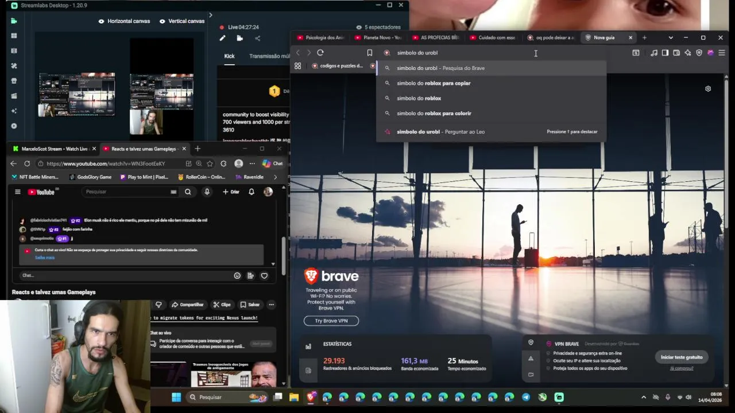Click the YouTube Criar button
The width and height of the screenshot is (735, 413).
[231, 192]
